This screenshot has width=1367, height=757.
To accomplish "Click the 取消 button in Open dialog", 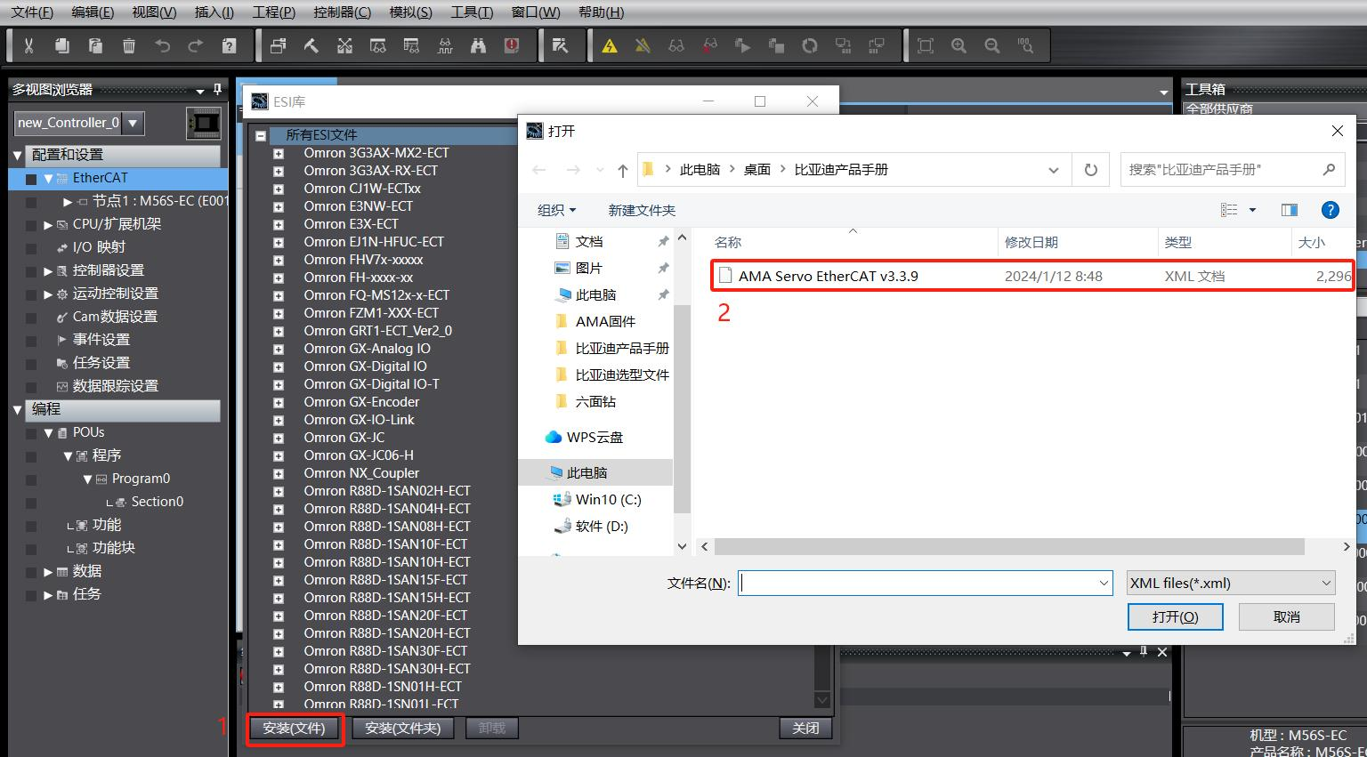I will 1287,616.
